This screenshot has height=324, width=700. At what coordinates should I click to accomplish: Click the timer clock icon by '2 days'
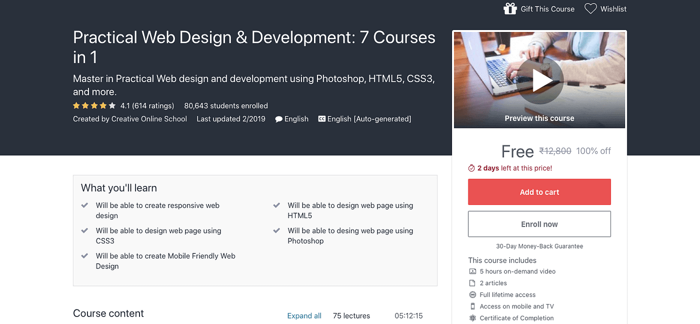(x=471, y=168)
